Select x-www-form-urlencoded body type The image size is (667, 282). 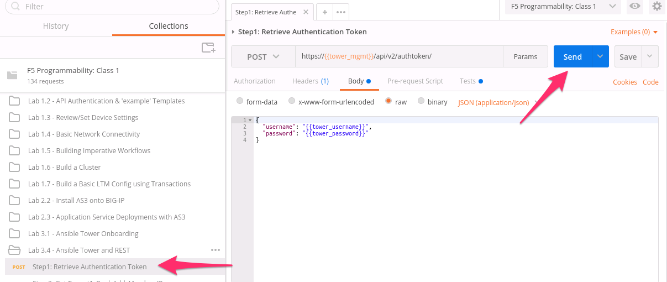tap(292, 101)
